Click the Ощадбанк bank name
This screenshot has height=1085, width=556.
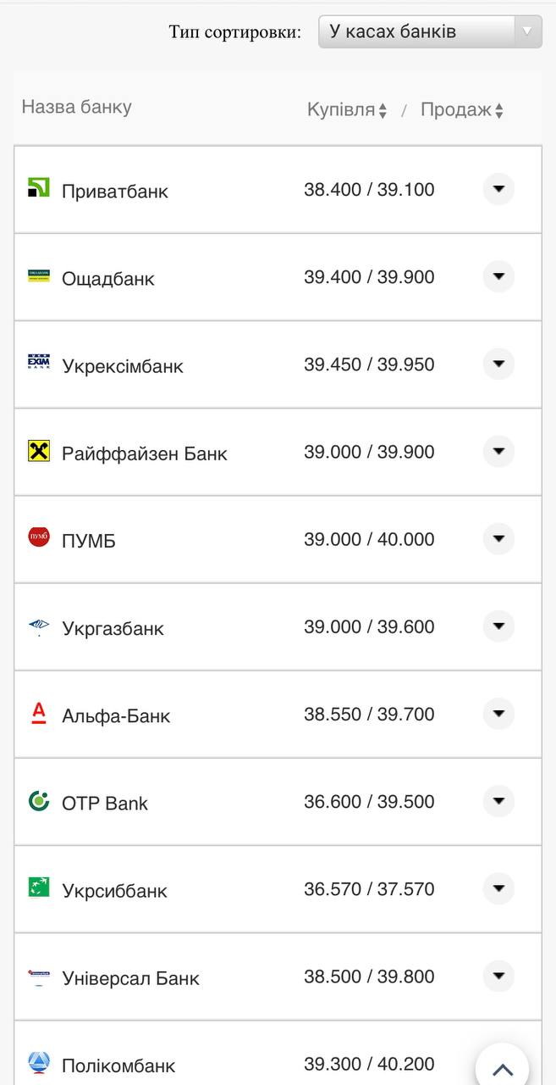(x=107, y=278)
